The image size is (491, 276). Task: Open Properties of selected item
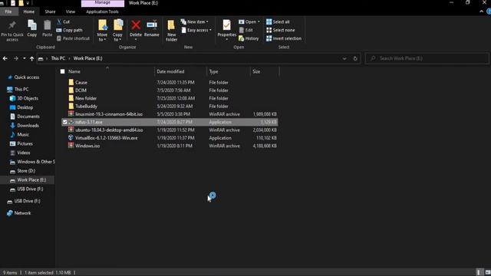(227, 30)
